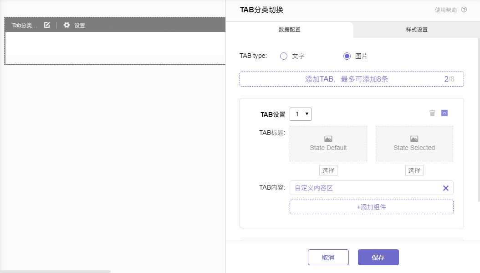Open the TAB设置 number dropdown
This screenshot has height=273, width=480.
(x=301, y=114)
